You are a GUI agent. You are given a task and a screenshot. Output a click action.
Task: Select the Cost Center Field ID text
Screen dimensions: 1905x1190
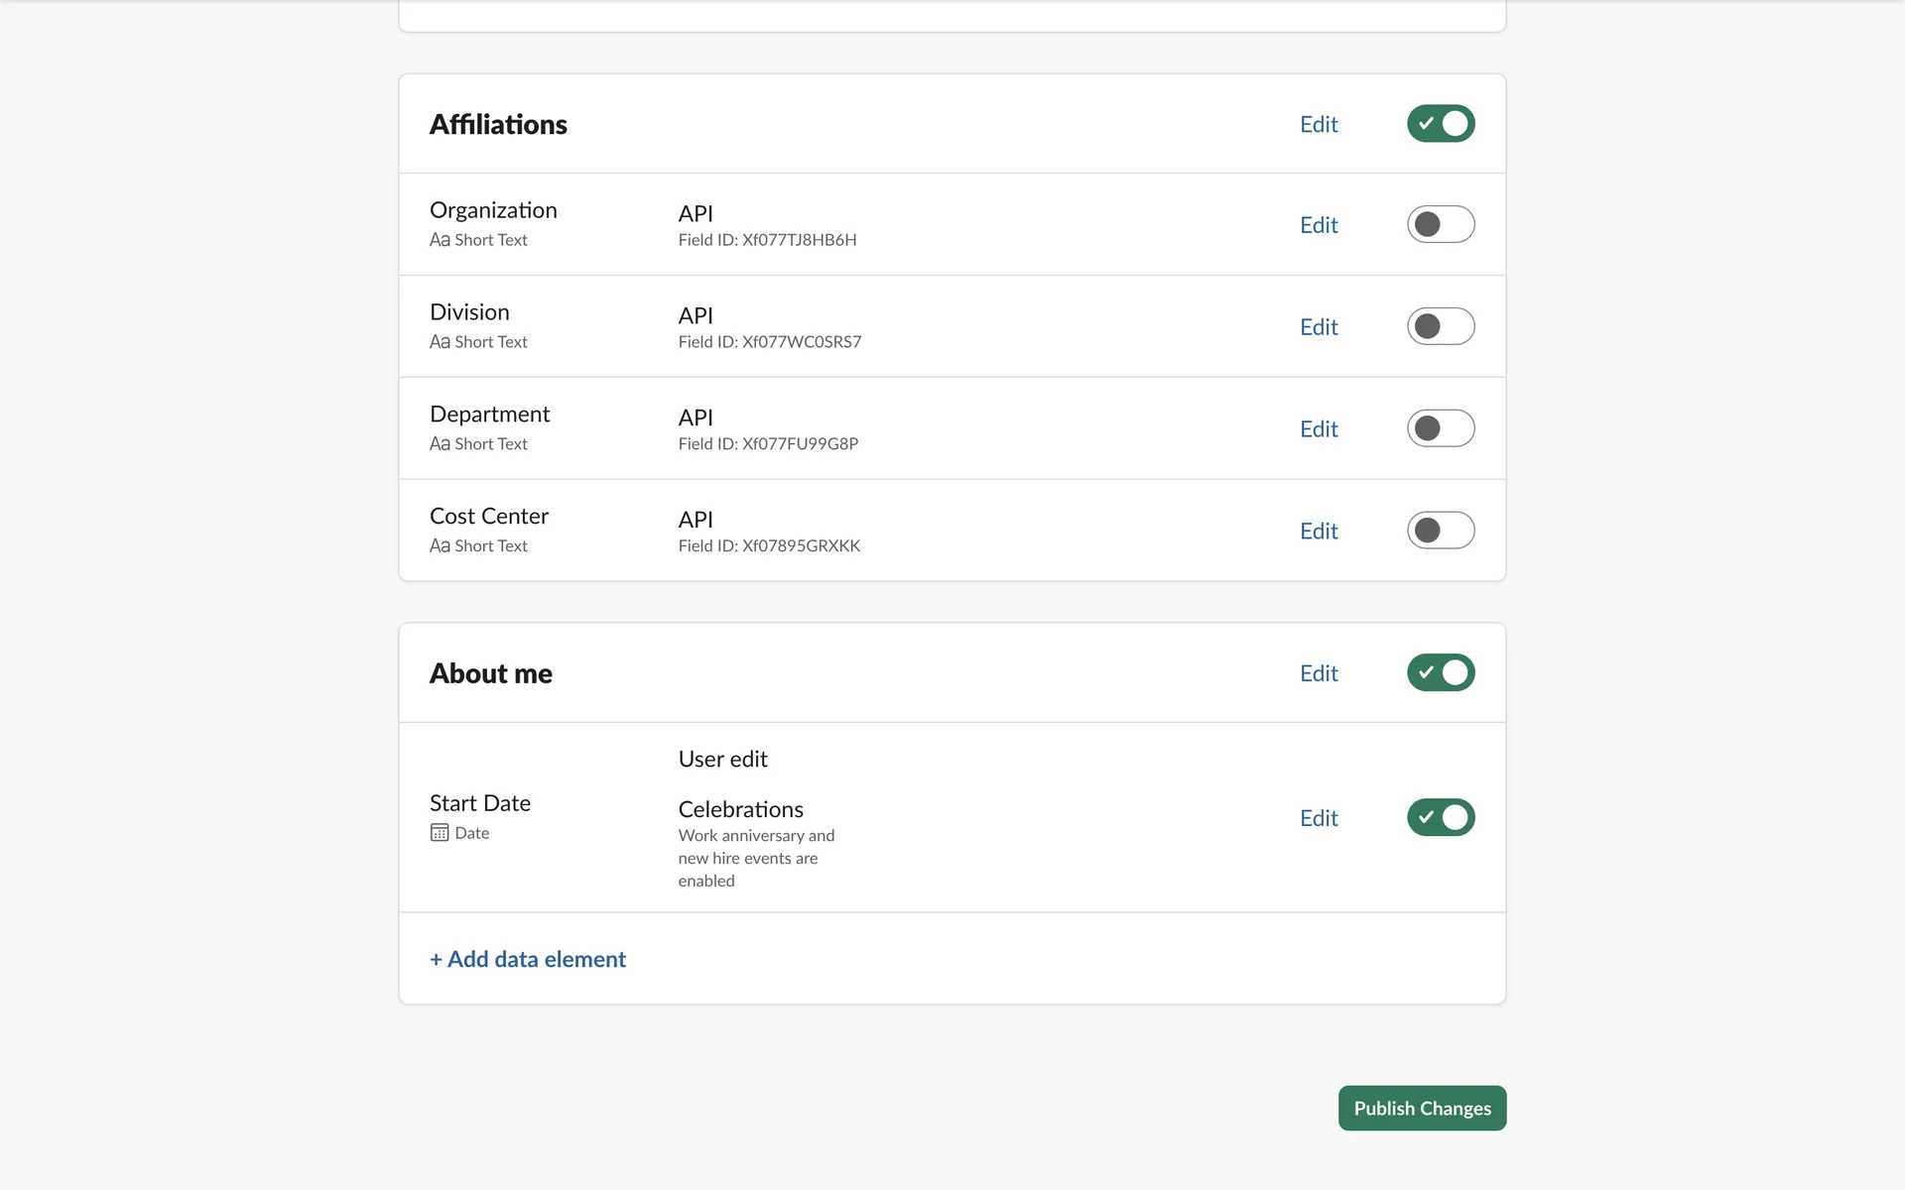(769, 545)
